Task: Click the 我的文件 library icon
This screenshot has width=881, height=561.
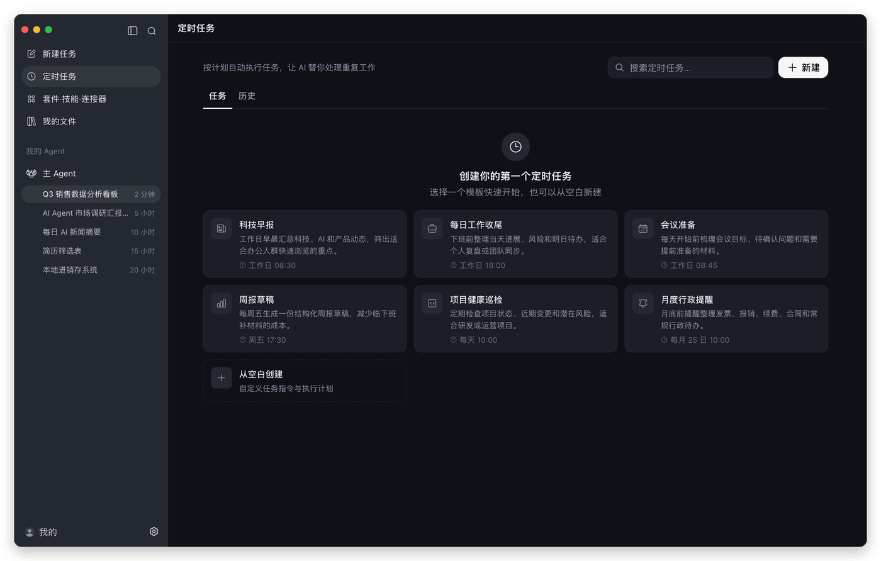Action: coord(31,121)
